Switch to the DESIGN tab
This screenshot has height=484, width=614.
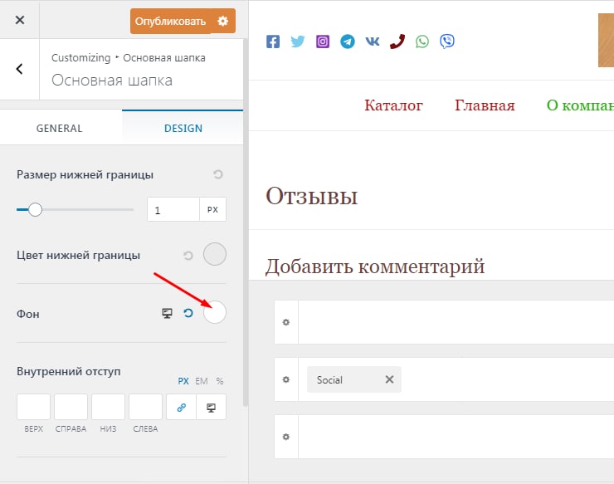(183, 128)
